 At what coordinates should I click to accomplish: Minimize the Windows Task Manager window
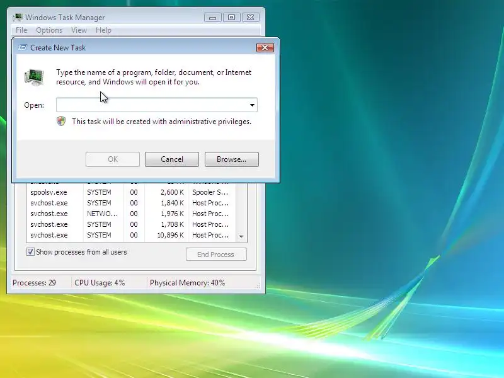point(212,18)
